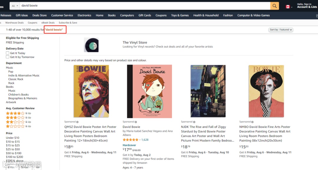Click star rating of David Bowie book
This screenshot has height=170, width=318.
point(130,140)
